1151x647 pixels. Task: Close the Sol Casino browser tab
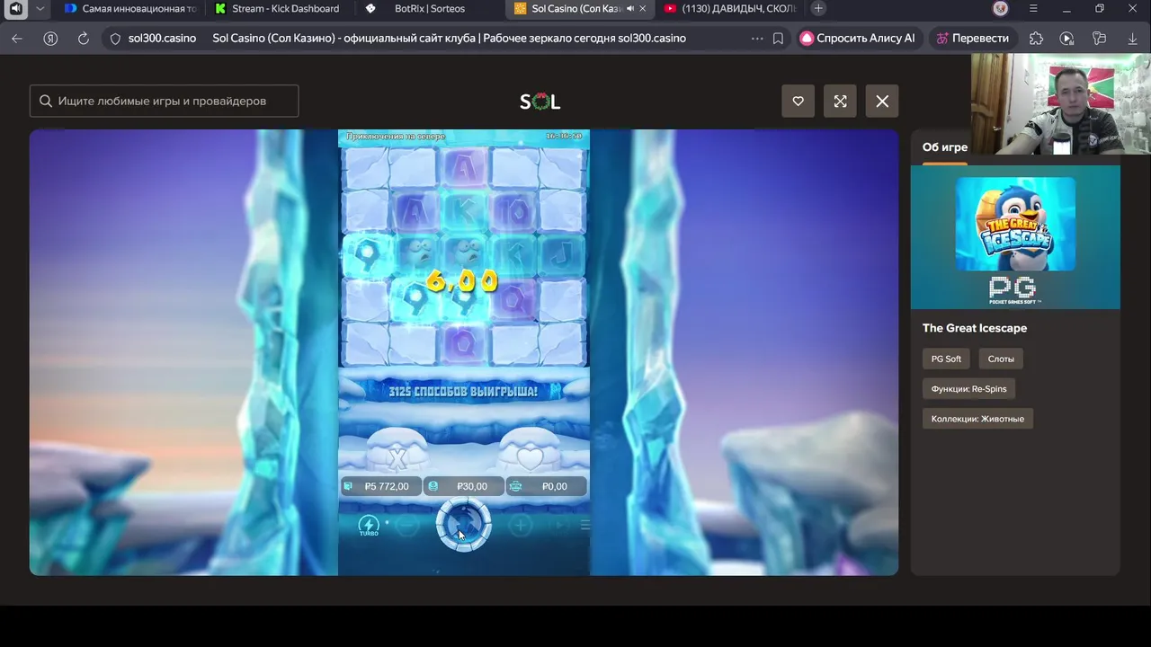click(643, 9)
